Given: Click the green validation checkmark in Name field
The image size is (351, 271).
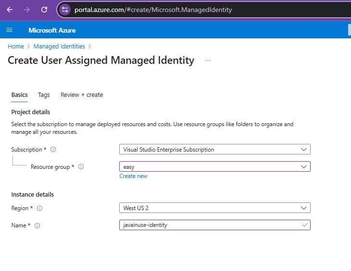Looking at the screenshot, I should (x=305, y=225).
